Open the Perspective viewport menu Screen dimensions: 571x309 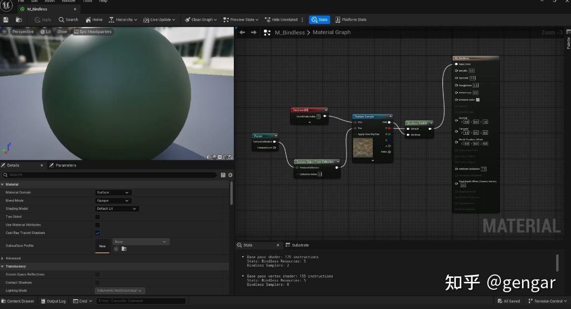(x=23, y=32)
